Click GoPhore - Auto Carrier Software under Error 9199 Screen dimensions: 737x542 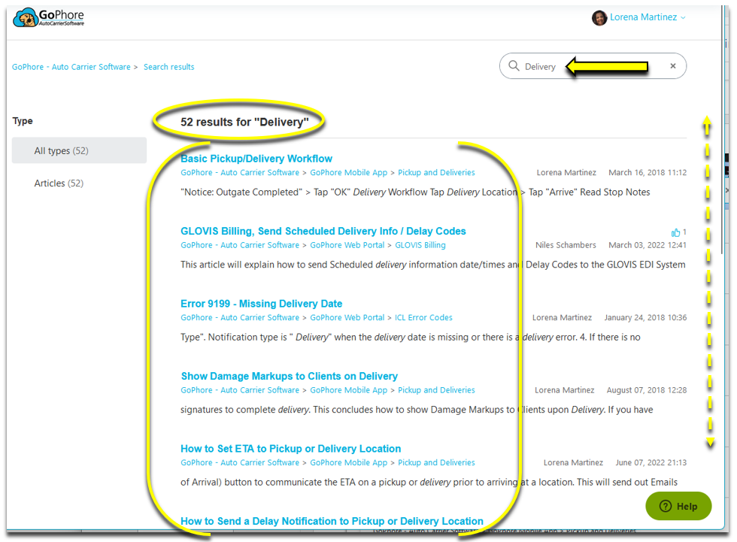pos(240,317)
